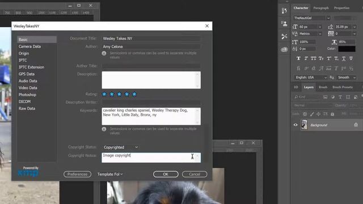This screenshot has height=204, width=363.
Task: Click the OK button
Action: pos(166,174)
